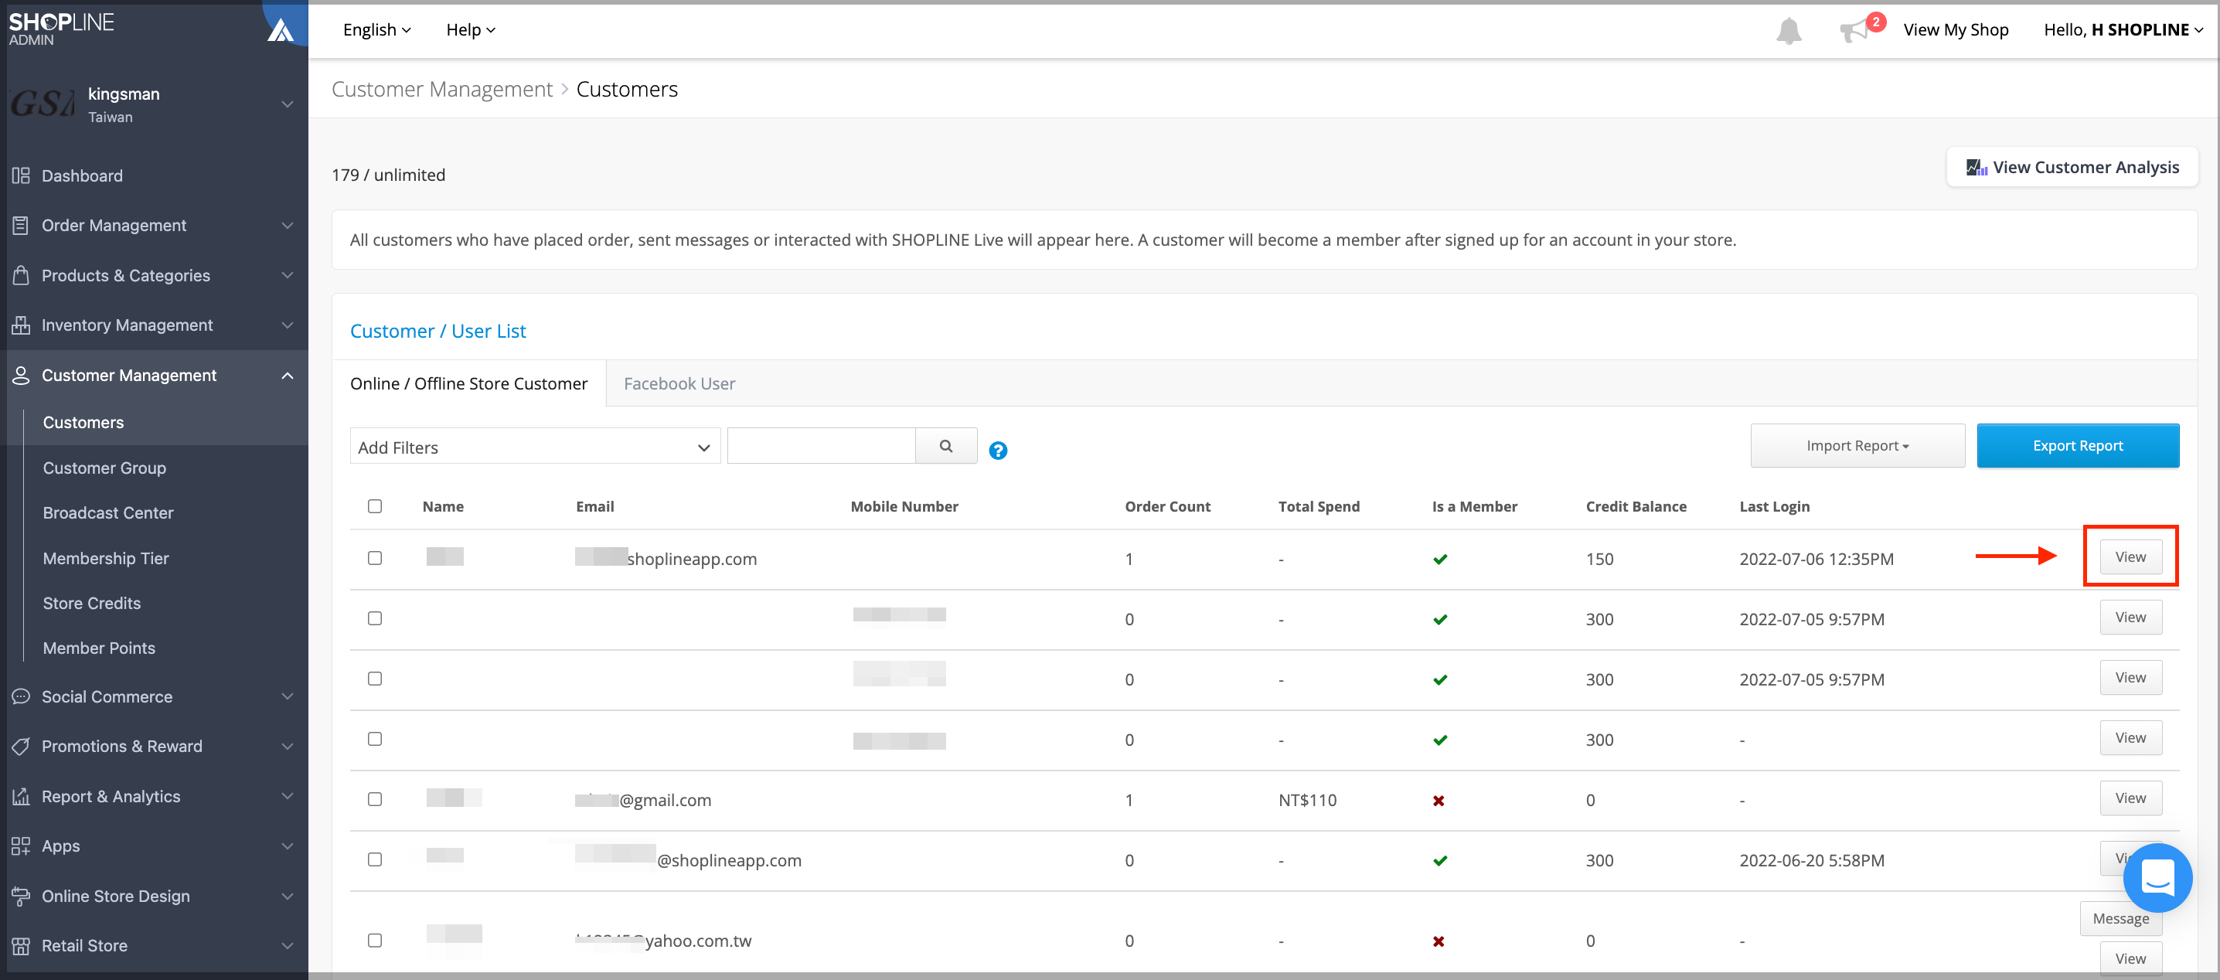Click the Export Report button
Screen dimensions: 2220x980
pos(2077,446)
